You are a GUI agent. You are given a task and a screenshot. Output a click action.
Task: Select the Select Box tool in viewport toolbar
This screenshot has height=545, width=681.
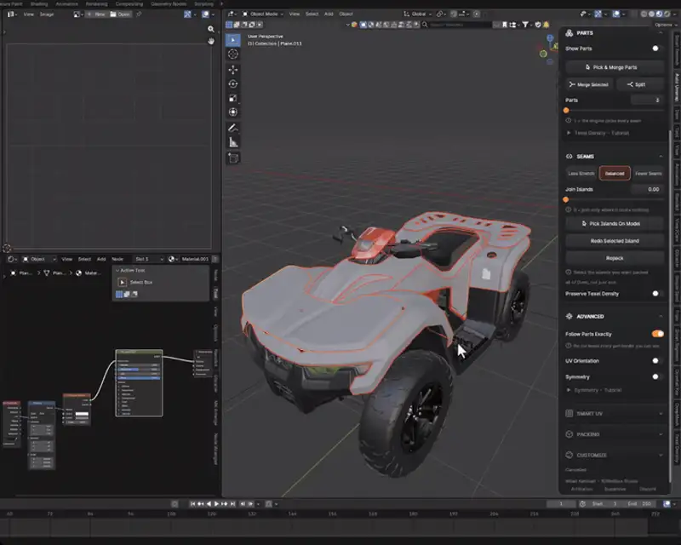point(233,40)
